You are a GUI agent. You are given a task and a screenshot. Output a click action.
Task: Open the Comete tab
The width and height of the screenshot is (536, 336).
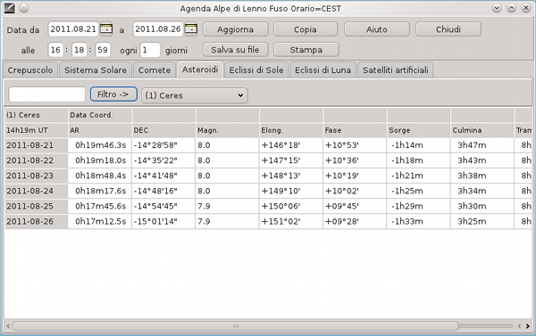pos(155,70)
